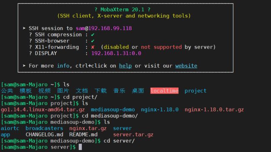This screenshot has width=271, height=152.
Task: Click the info word in the banner
Action: tap(63, 66)
